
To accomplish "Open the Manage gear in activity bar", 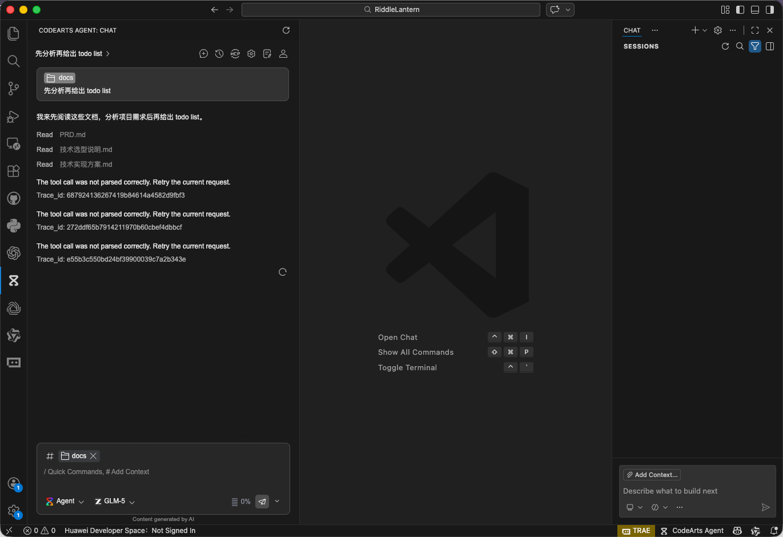I will point(14,511).
